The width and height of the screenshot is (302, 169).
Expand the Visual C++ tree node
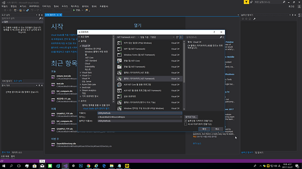[80, 76]
